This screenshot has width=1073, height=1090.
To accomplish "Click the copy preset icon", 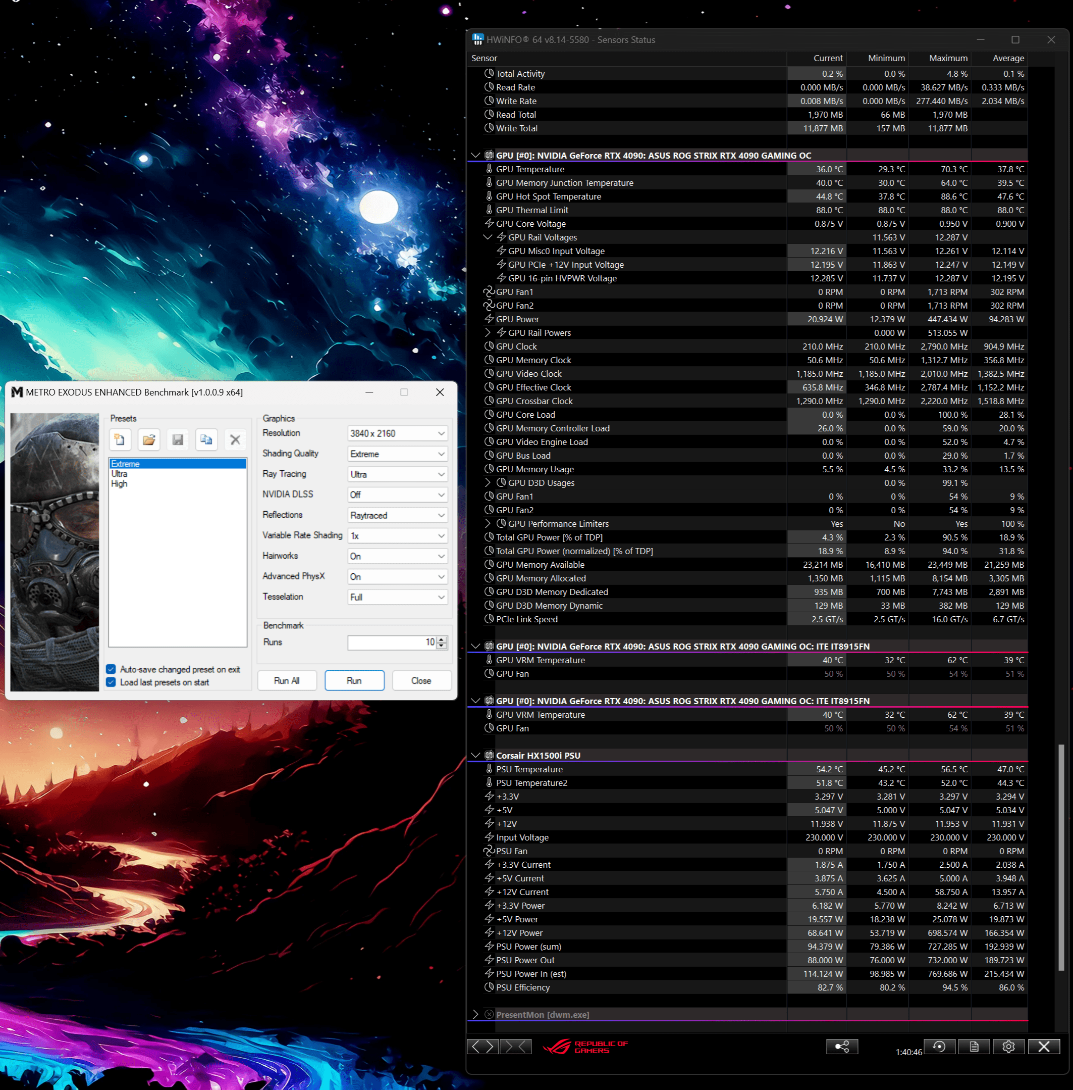I will [206, 439].
